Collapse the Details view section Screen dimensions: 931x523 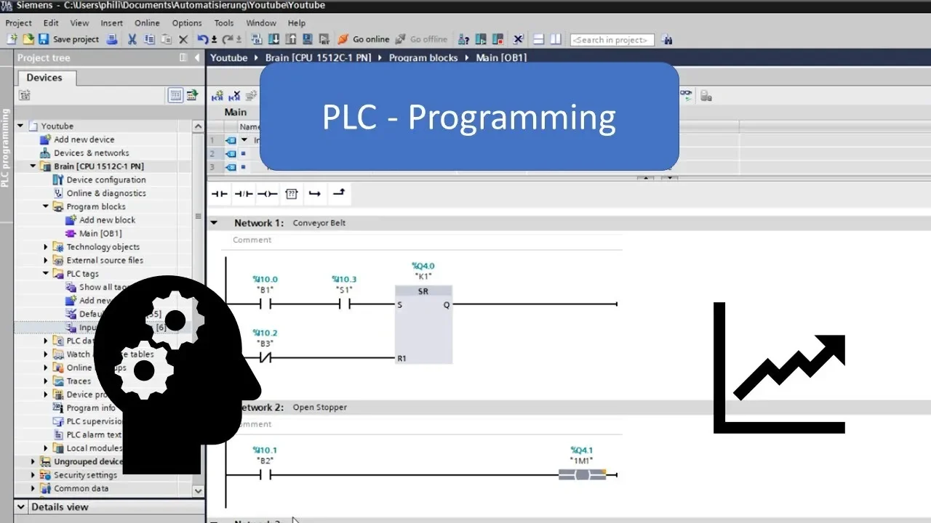(x=20, y=507)
